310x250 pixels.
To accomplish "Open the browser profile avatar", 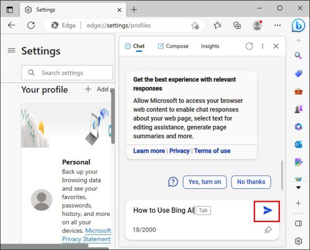I will coord(257,25).
